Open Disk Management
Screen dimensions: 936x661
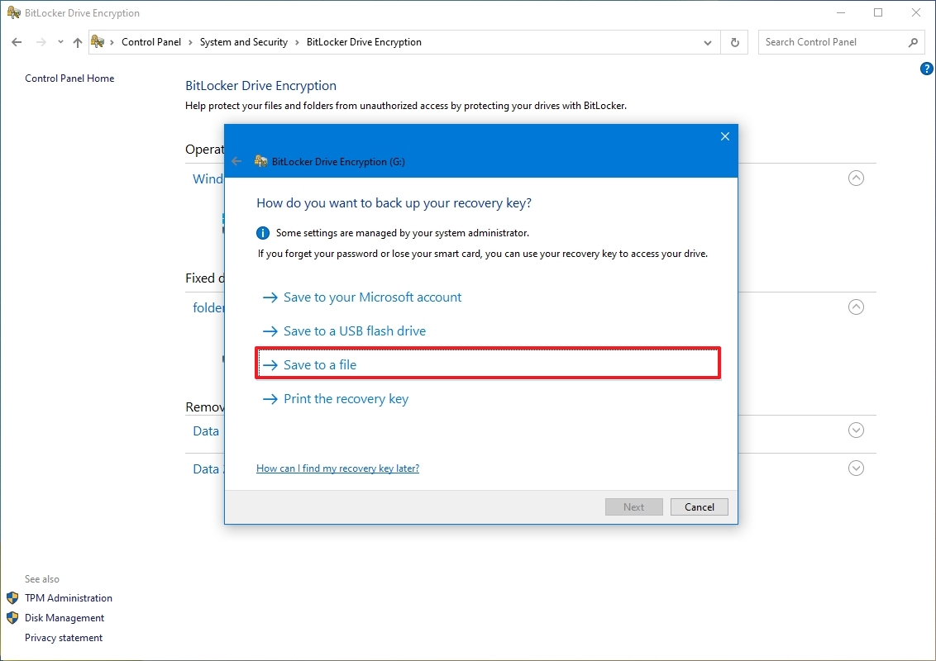(64, 618)
